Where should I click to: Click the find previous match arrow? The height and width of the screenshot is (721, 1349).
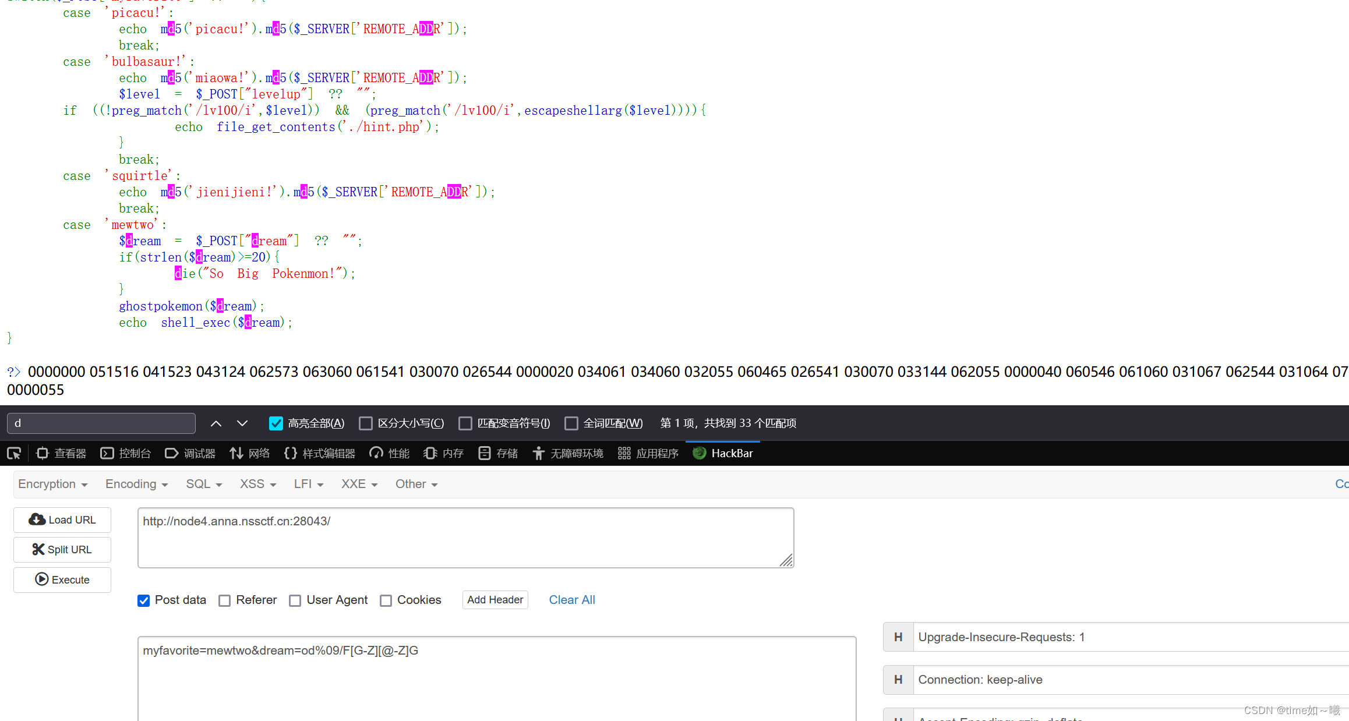tap(216, 423)
